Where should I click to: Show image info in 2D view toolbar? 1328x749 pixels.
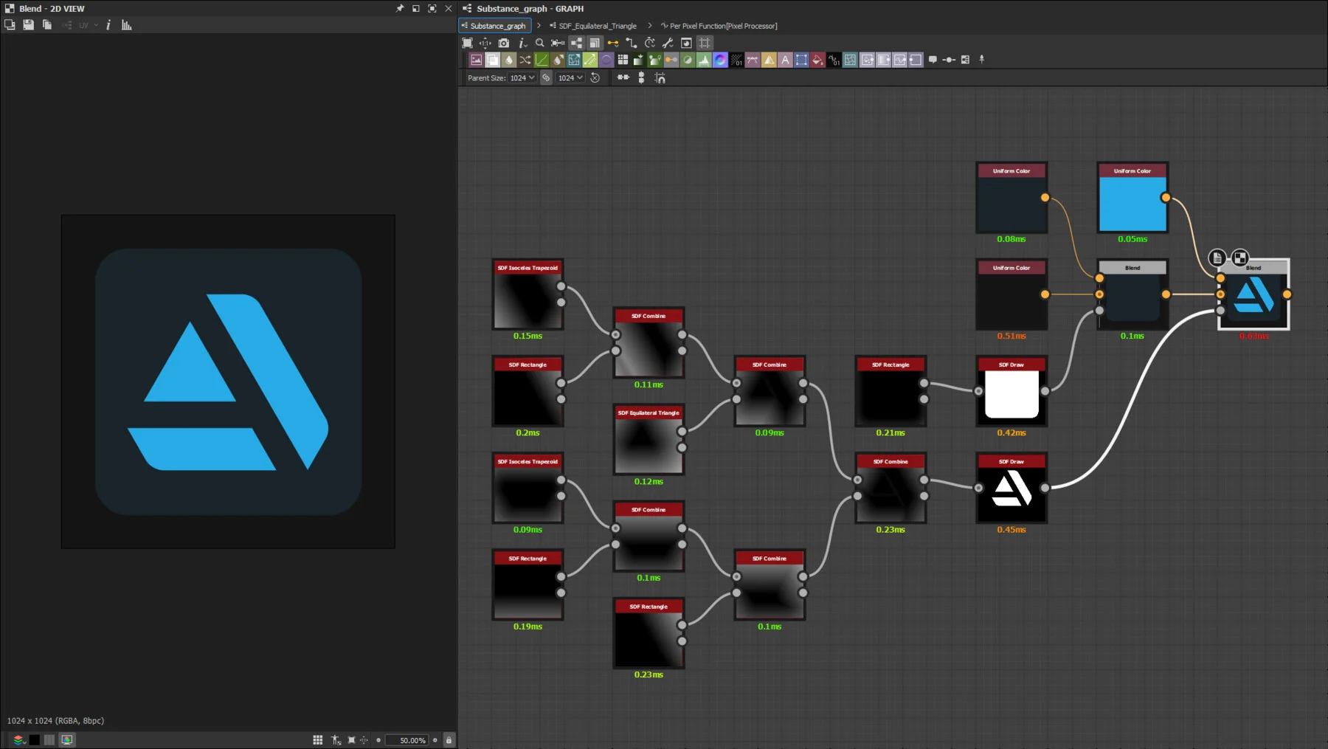(108, 25)
